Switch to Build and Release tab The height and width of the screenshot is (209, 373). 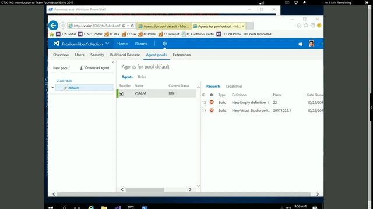pyautogui.click(x=125, y=55)
